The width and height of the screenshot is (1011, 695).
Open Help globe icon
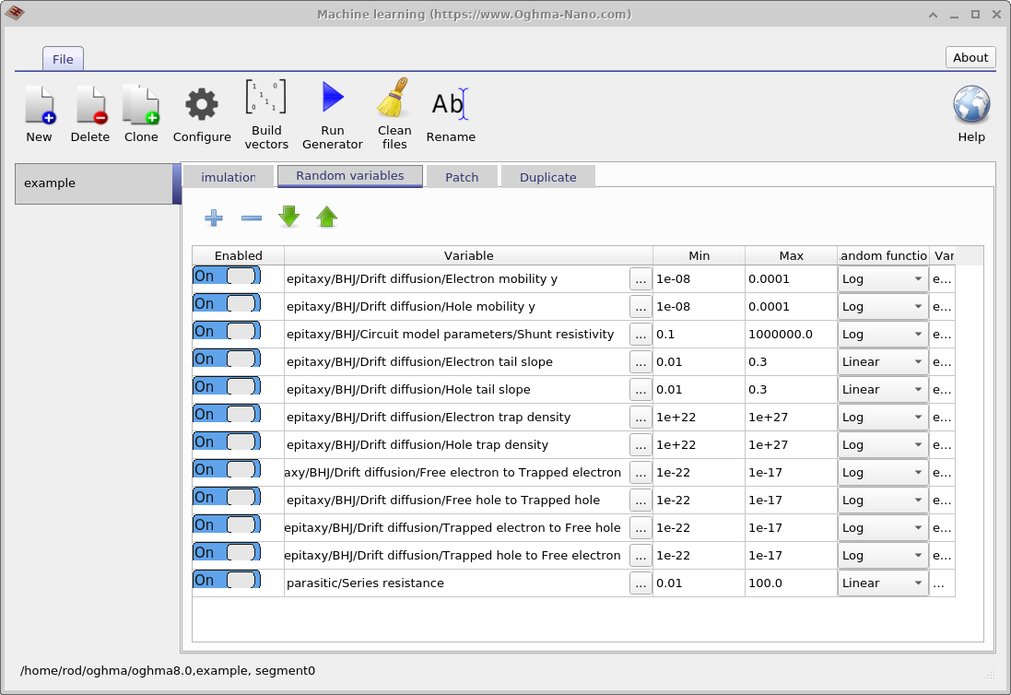pyautogui.click(x=970, y=105)
